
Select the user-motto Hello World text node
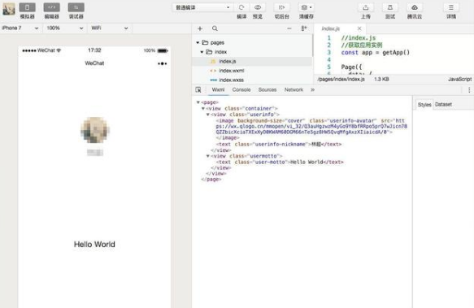point(280,163)
